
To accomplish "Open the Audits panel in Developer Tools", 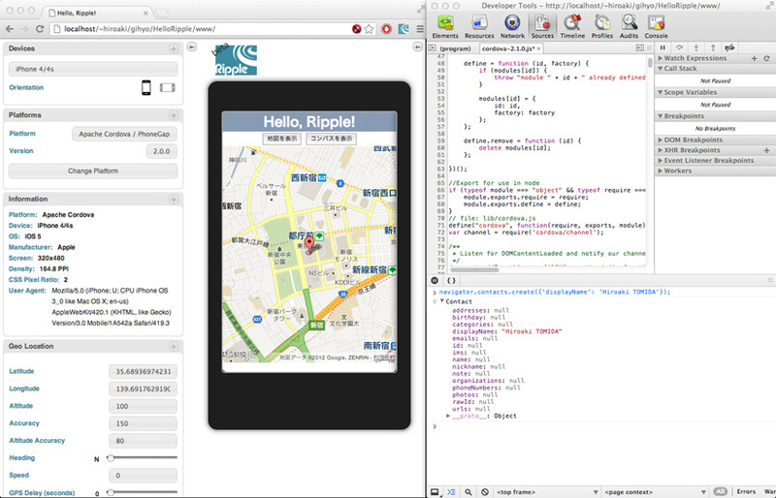I will [x=629, y=26].
